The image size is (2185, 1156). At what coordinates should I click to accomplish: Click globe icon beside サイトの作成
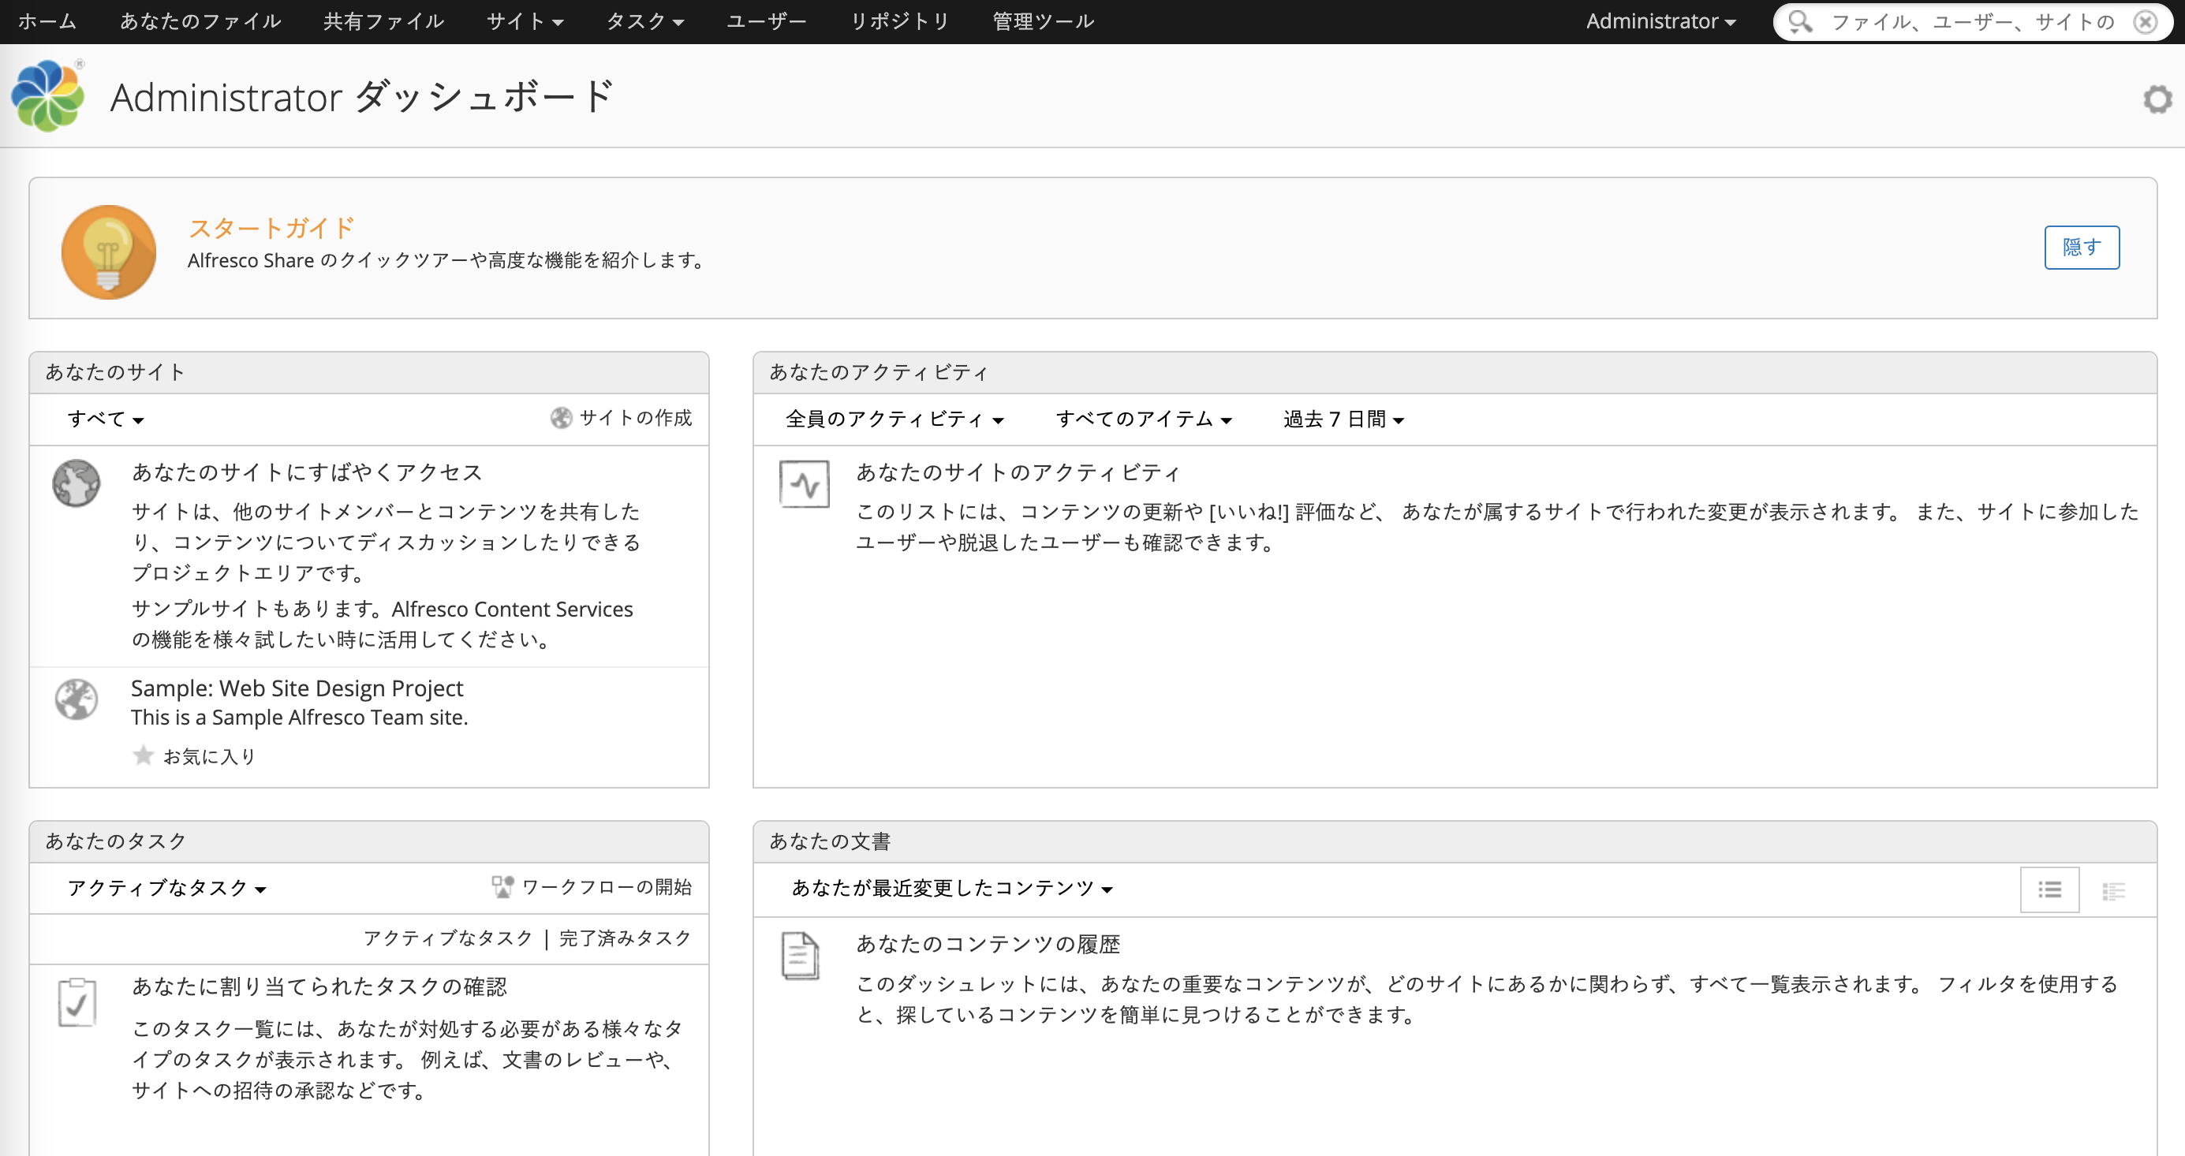tap(561, 418)
